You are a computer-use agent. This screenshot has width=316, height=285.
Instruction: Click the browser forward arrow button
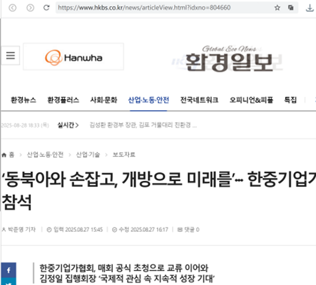pyautogui.click(x=29, y=8)
